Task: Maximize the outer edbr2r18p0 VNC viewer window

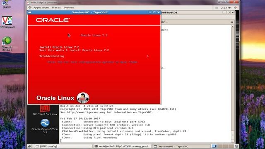Action: click(226, 2)
